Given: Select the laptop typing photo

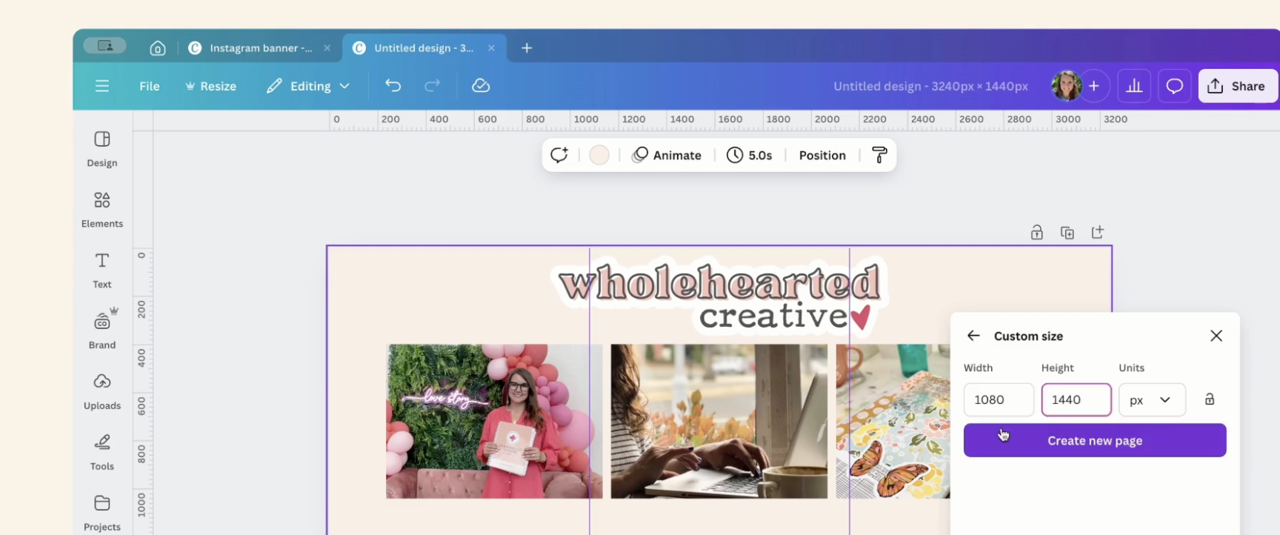Looking at the screenshot, I should [719, 421].
